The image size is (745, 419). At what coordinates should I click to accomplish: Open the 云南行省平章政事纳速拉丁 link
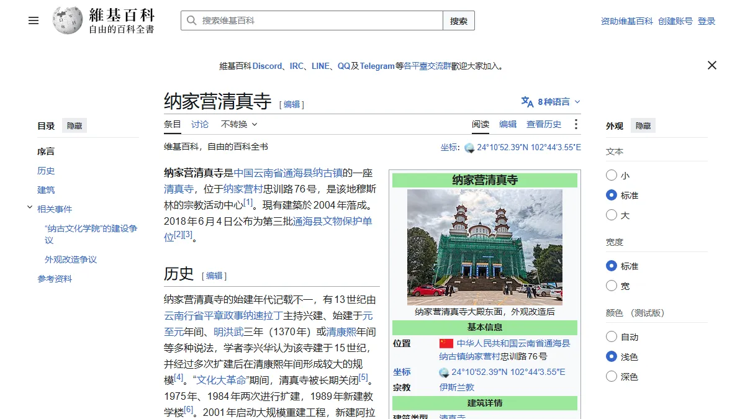pyautogui.click(x=223, y=315)
